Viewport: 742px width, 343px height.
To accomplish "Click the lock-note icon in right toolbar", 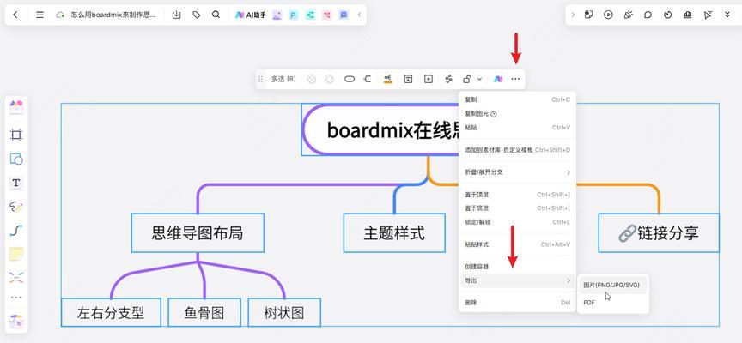I will (588, 15).
